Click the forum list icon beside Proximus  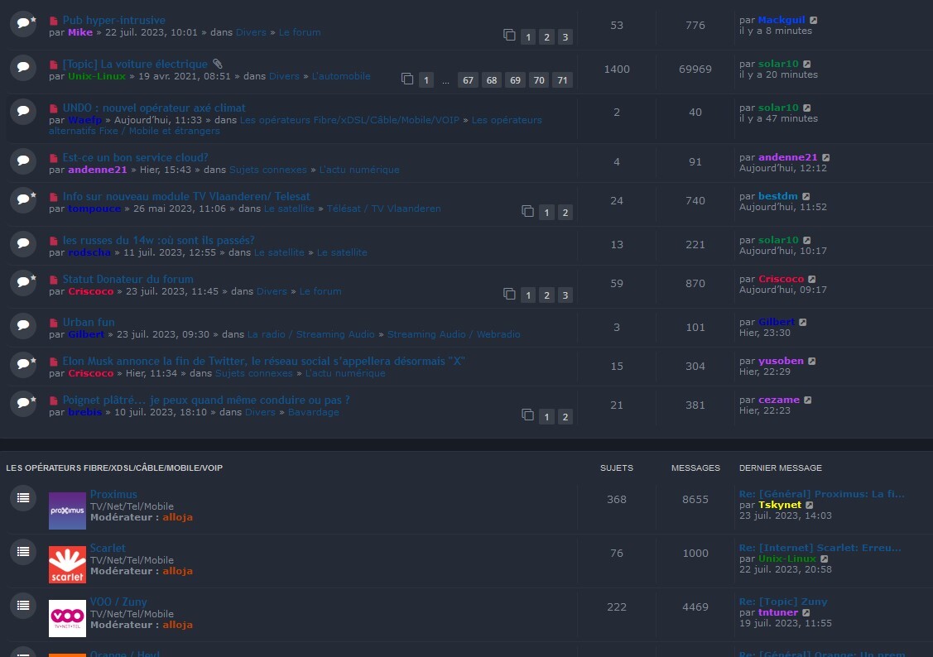coord(23,498)
